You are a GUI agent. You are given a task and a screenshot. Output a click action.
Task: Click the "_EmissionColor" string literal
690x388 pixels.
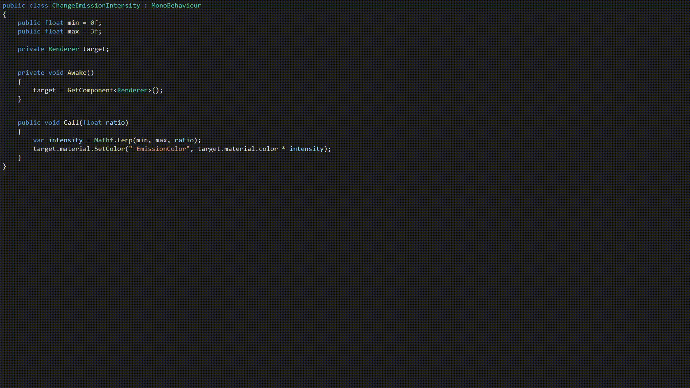[x=159, y=149]
